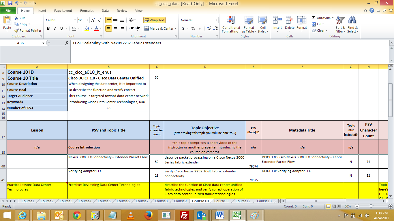
Task: Decrease cell indent
Action: click(131, 28)
